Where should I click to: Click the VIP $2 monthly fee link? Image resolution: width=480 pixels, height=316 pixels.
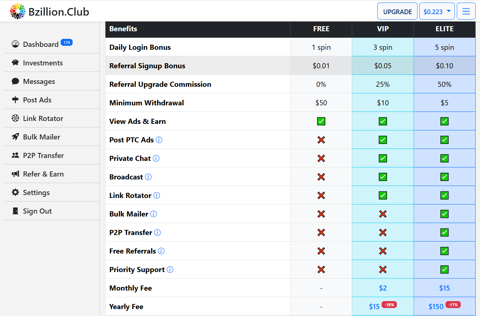point(383,288)
